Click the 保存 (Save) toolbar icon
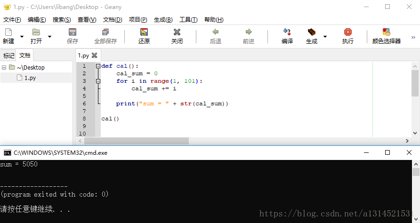The width and height of the screenshot is (420, 223). tap(73, 32)
